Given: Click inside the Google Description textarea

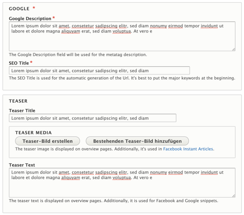Looking at the screenshot, I should pyautogui.click(x=122, y=36).
